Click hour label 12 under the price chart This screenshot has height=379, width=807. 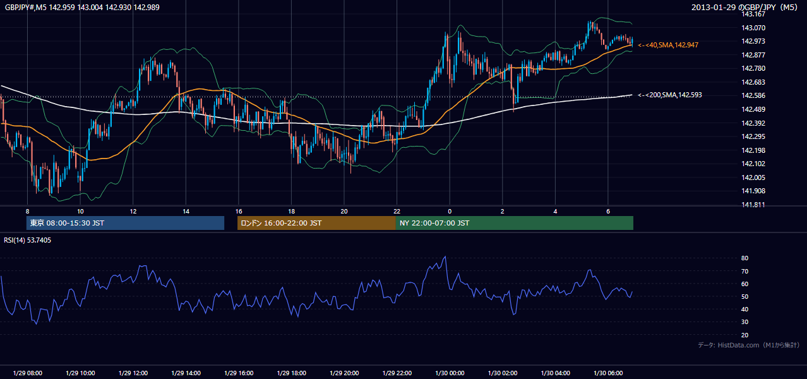(133, 210)
